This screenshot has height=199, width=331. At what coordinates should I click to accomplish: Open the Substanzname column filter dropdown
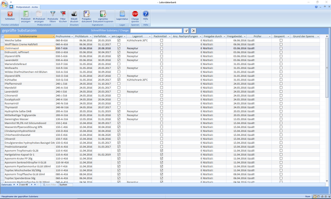(x=53, y=37)
